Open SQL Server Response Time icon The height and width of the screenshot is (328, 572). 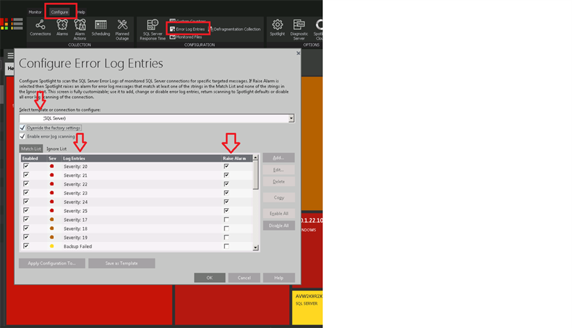coord(153,30)
